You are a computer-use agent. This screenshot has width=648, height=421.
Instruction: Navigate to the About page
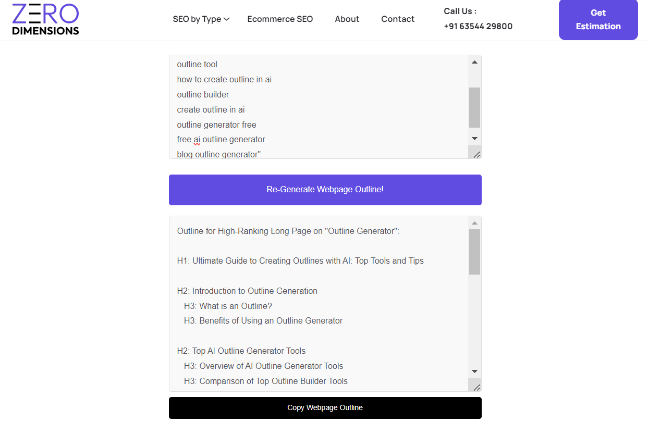[x=347, y=19]
